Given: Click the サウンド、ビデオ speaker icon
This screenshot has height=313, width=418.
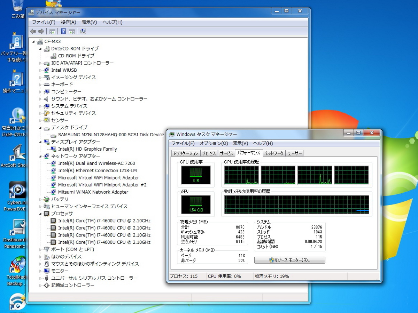Looking at the screenshot, I should pyautogui.click(x=47, y=99).
